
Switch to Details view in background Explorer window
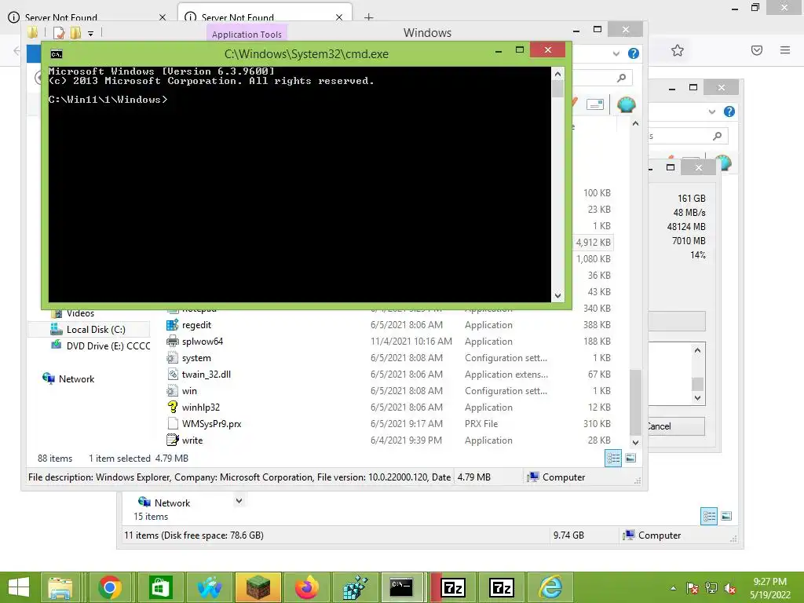[x=709, y=516]
